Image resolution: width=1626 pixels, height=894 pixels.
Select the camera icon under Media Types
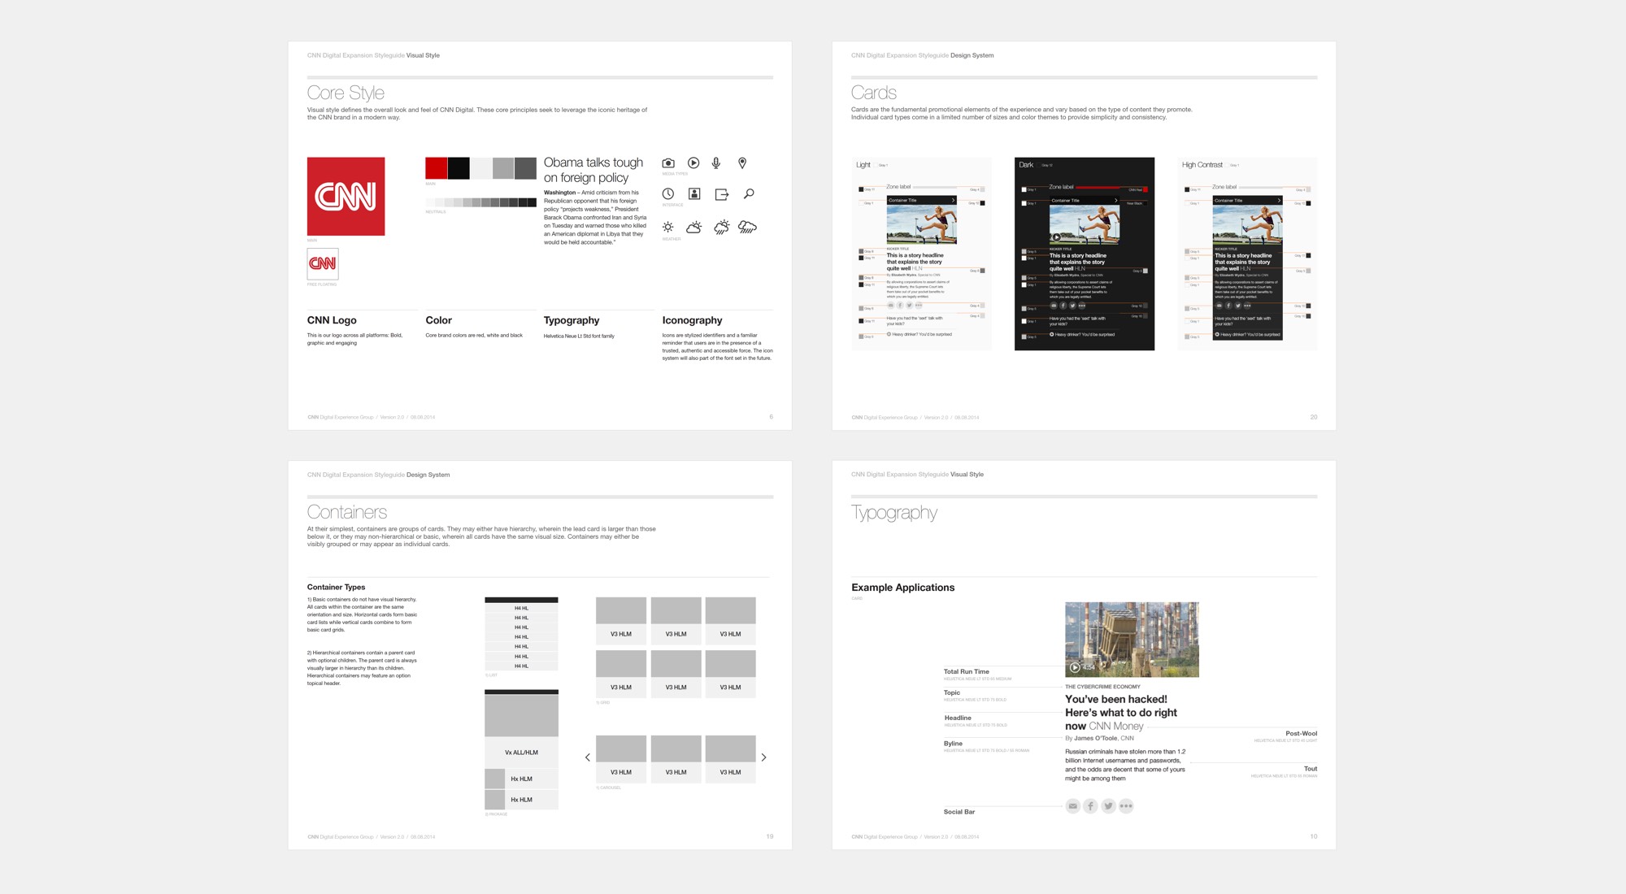(668, 163)
